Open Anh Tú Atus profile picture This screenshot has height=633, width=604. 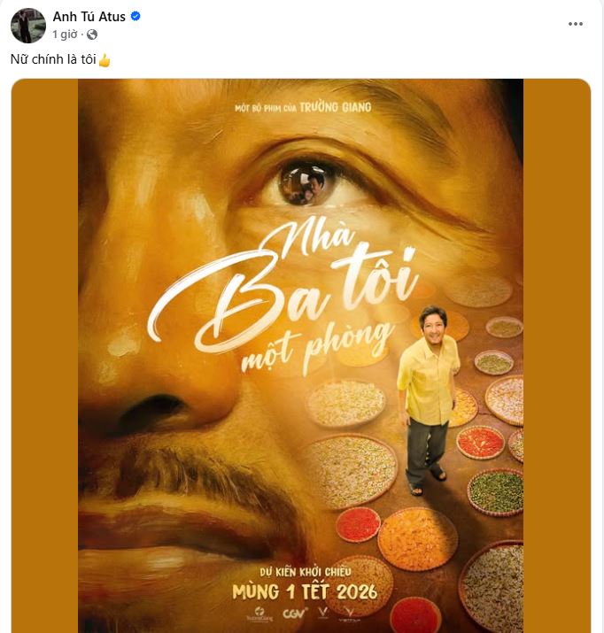pyautogui.click(x=27, y=25)
